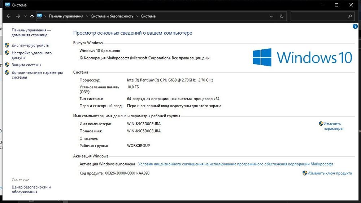Click shield icon beside 'Настройка удаленного доступа'
The width and height of the screenshot is (361, 203).
(x=7, y=53)
